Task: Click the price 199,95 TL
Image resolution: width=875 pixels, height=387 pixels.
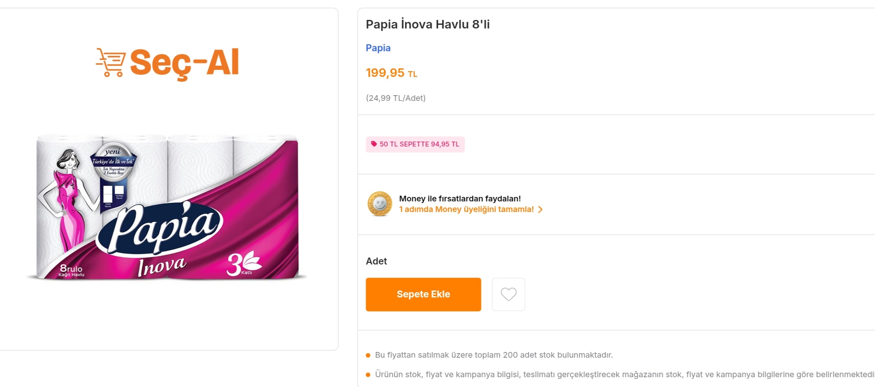Action: pos(391,72)
